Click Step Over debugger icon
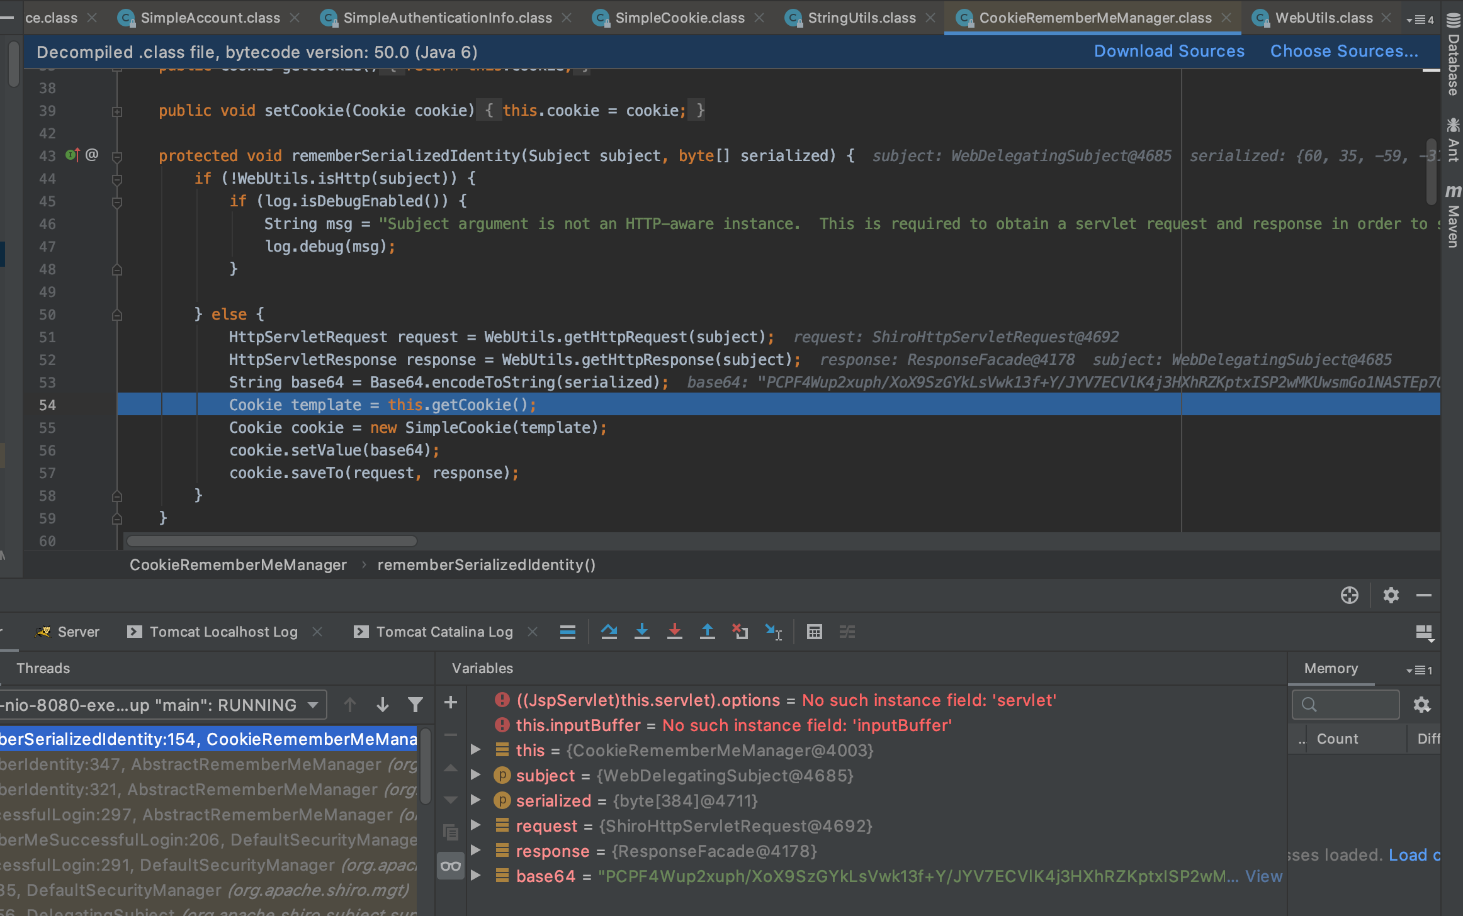This screenshot has height=916, width=1463. click(609, 632)
